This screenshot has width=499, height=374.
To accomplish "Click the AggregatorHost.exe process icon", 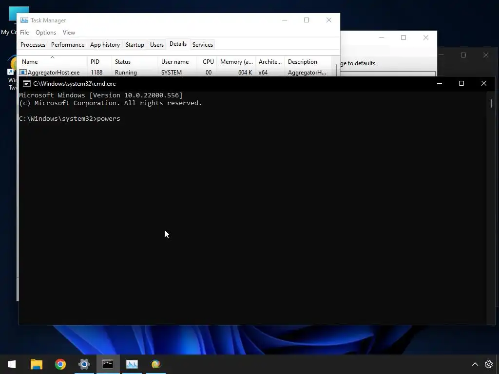I will pos(23,73).
